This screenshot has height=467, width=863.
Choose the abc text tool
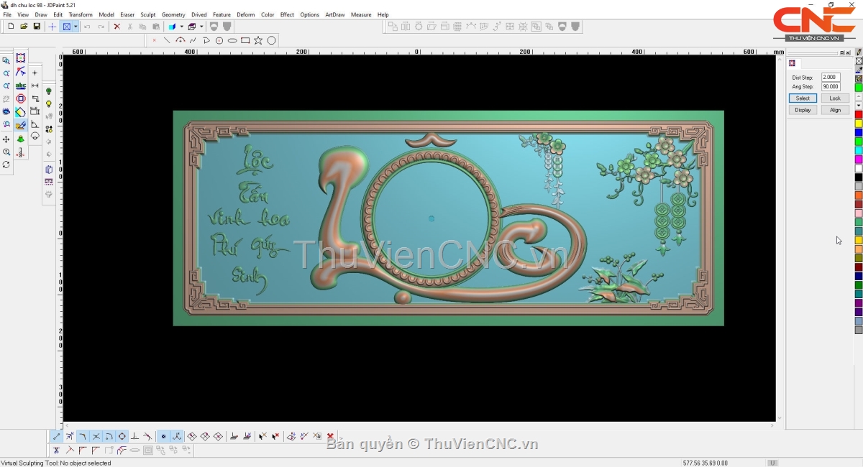pos(21,86)
